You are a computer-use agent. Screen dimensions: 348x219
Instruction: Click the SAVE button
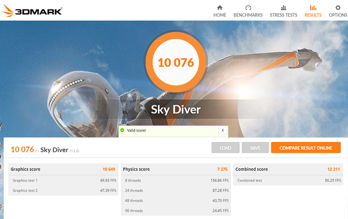tap(255, 148)
